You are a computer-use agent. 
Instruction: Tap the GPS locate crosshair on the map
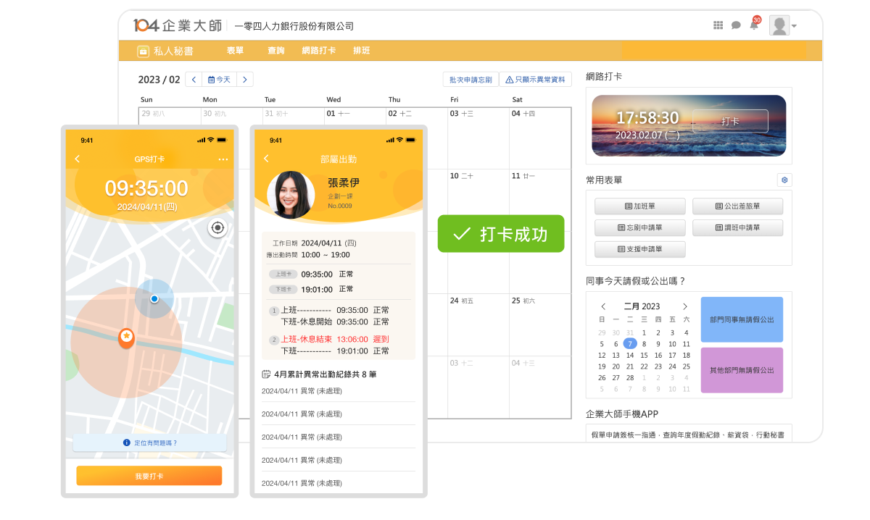click(217, 227)
